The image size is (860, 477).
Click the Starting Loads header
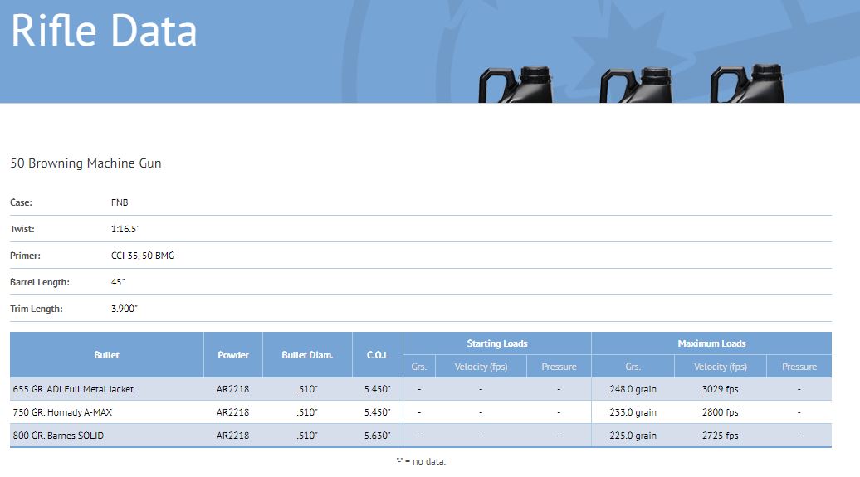(496, 343)
